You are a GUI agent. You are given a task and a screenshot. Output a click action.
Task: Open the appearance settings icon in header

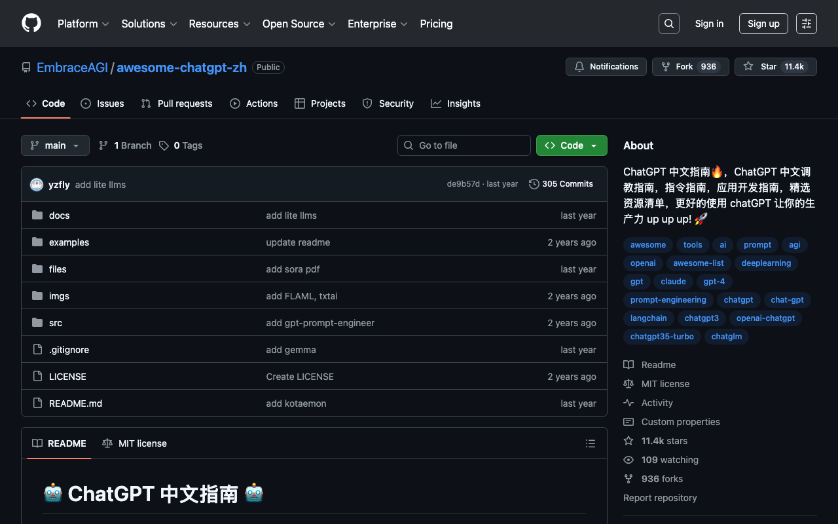coord(806,24)
